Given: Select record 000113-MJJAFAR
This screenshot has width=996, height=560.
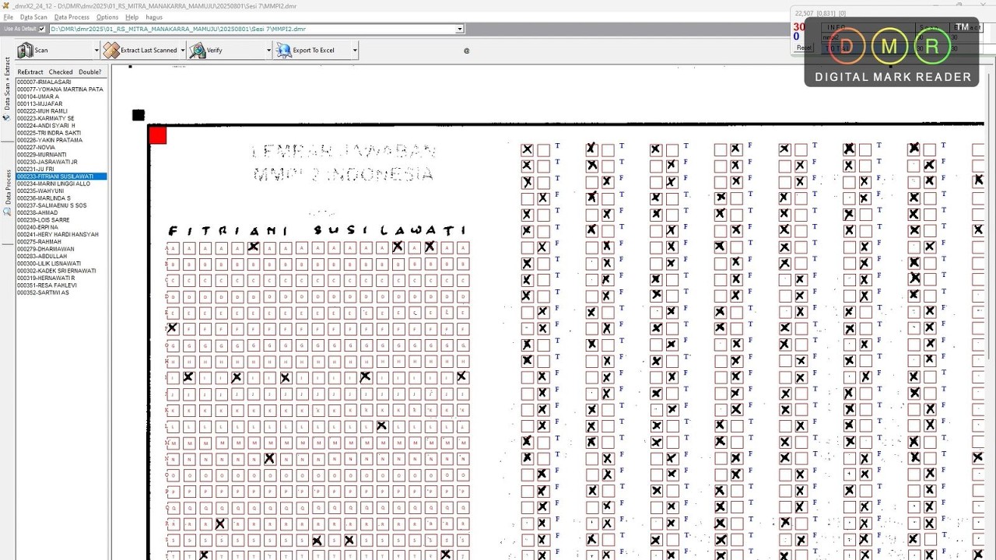Looking at the screenshot, I should click(61, 103).
